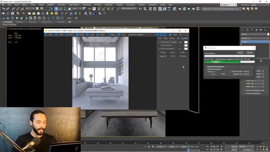Click the CoronaSun001 light color swatch
The width and height of the screenshot is (270, 152).
[186, 46]
